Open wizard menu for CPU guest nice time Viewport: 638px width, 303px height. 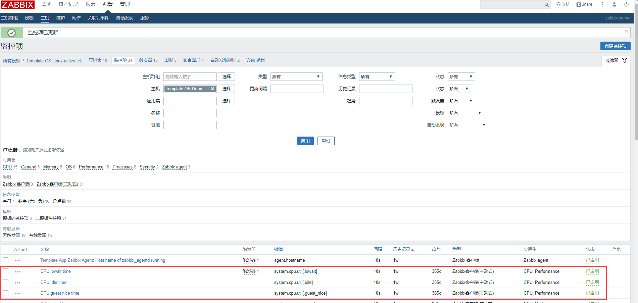[18, 293]
